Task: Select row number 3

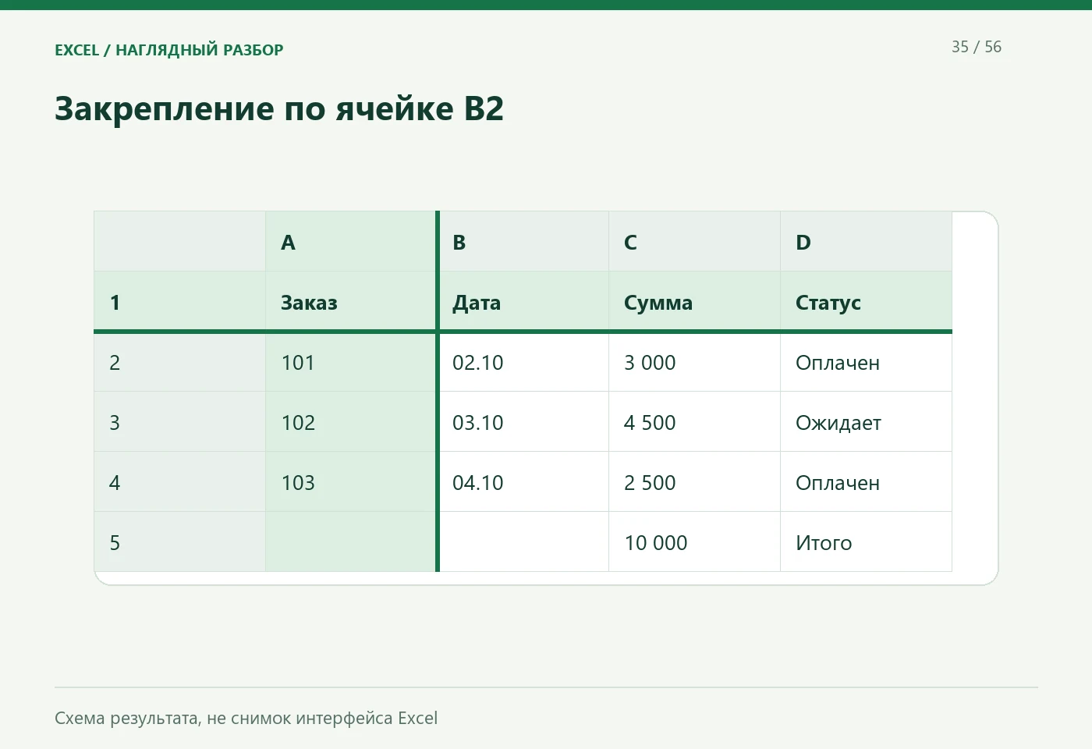Action: (179, 422)
